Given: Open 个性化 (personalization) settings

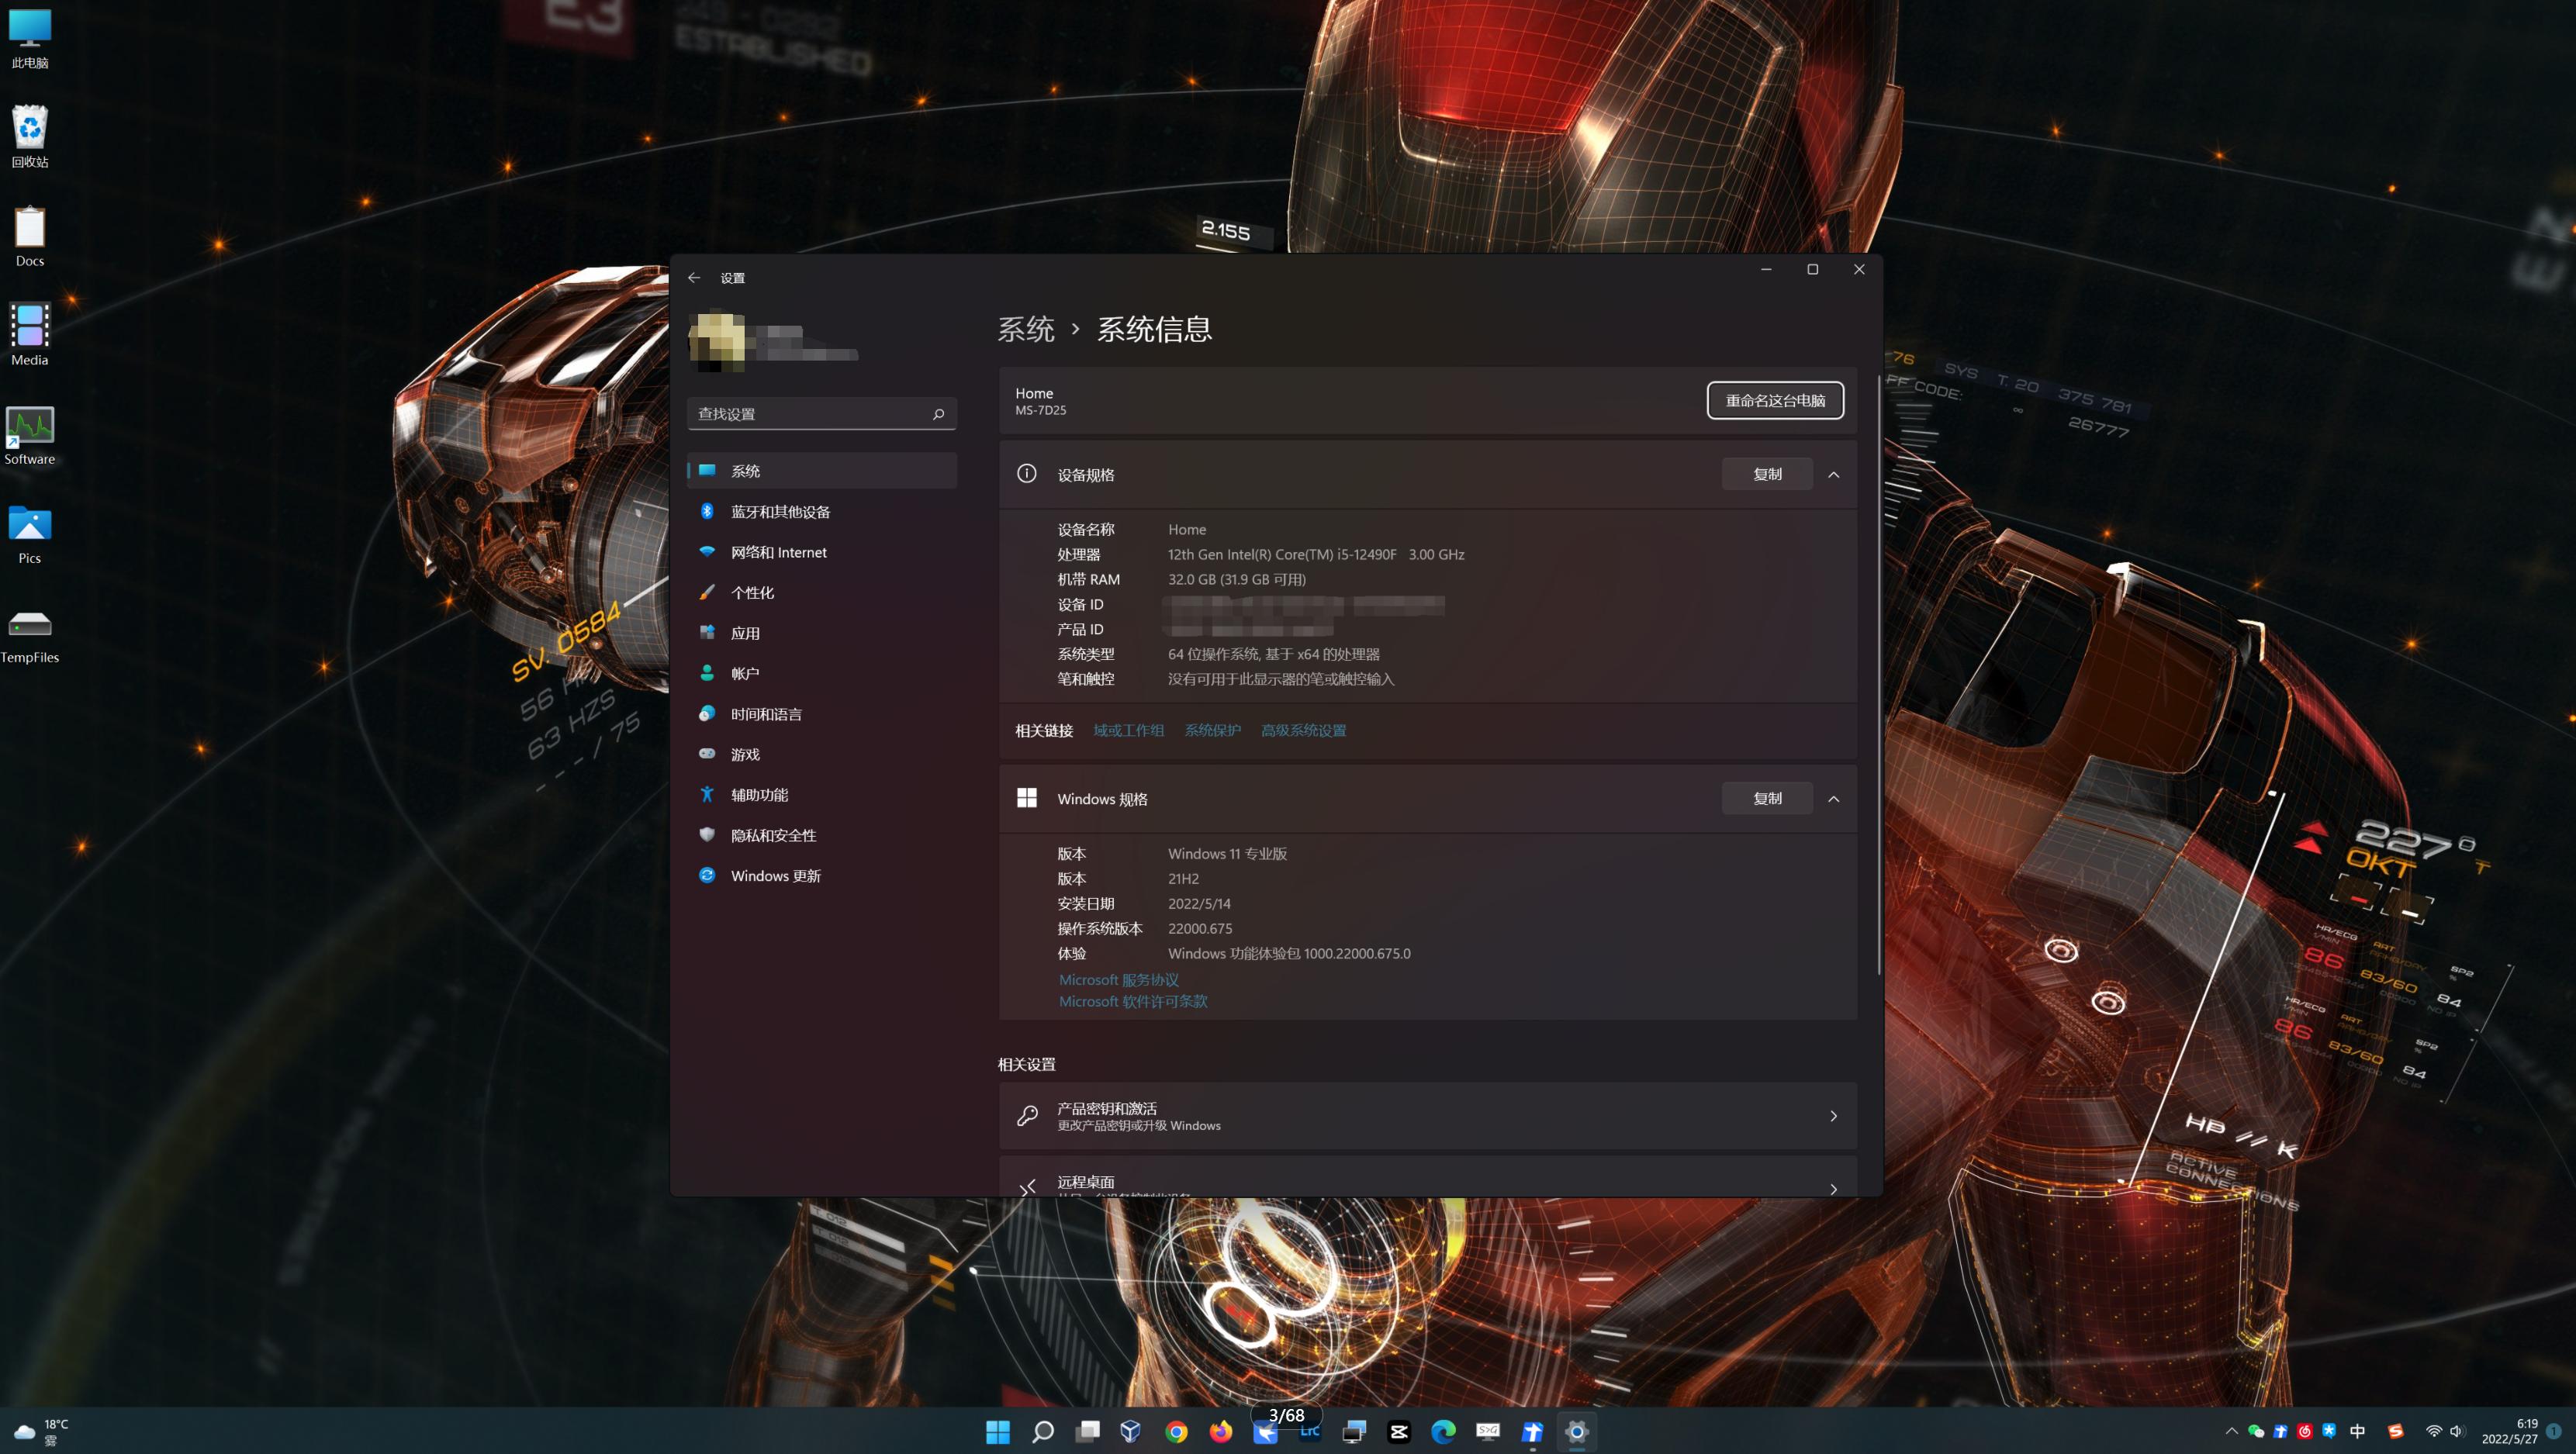Looking at the screenshot, I should coord(752,592).
